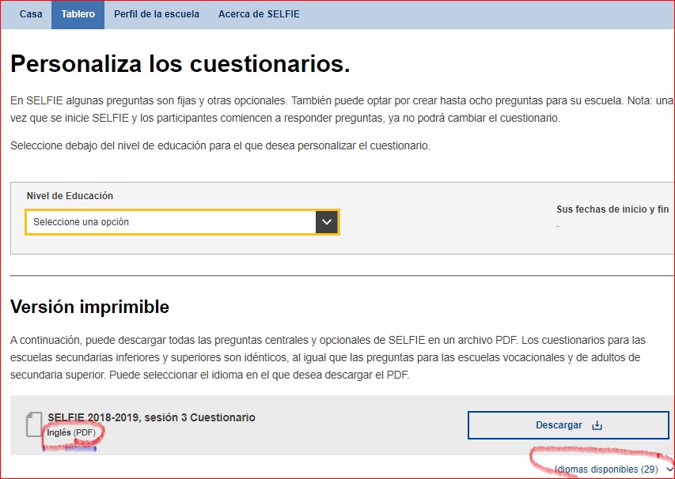Click the dark arrow box on education selector

click(327, 222)
